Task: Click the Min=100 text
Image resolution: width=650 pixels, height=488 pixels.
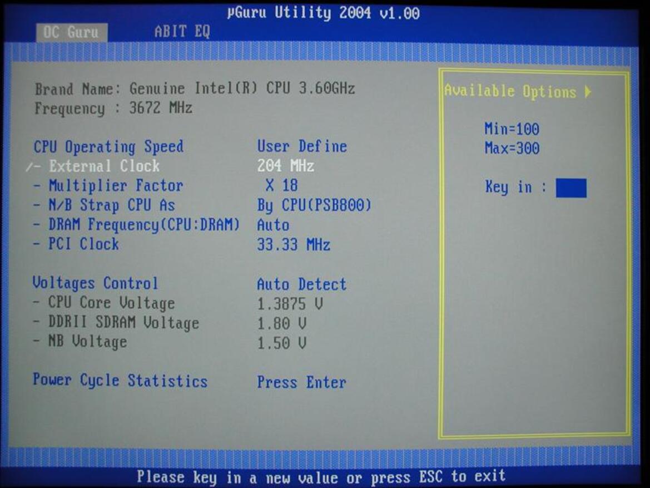Action: 512,129
